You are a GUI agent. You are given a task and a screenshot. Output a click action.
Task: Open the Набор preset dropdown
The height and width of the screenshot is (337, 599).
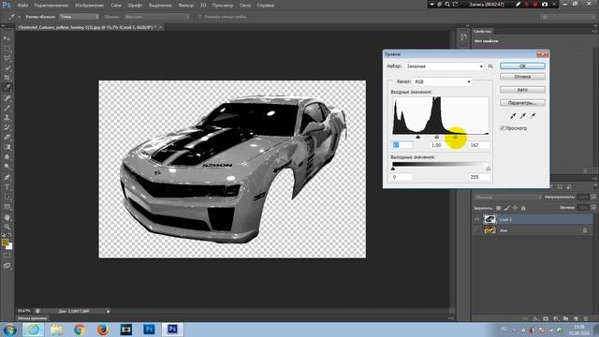click(x=445, y=66)
